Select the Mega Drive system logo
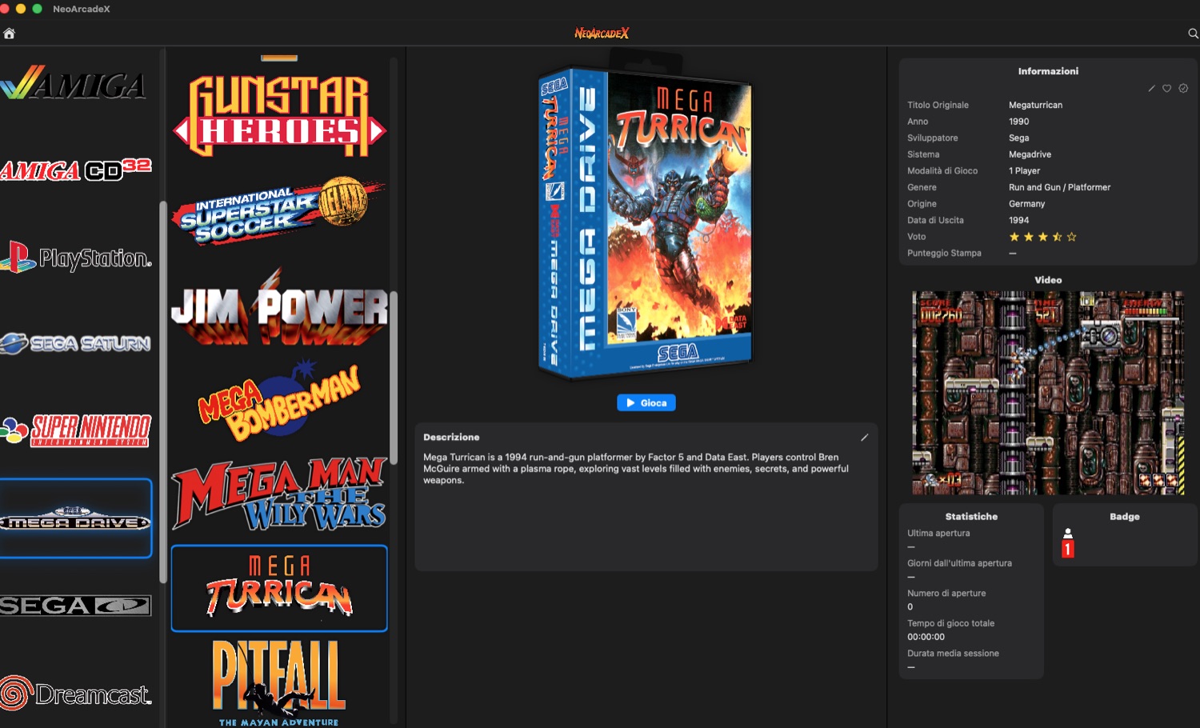This screenshot has width=1200, height=728. point(76,518)
